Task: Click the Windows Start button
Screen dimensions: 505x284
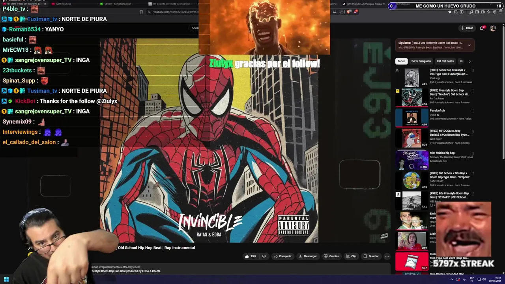Action: coord(6,279)
